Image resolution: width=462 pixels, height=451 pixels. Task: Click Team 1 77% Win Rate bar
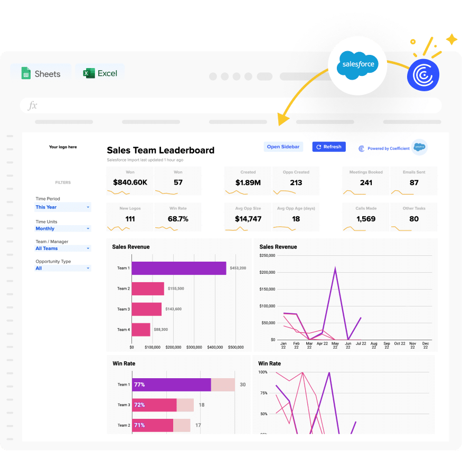(172, 385)
